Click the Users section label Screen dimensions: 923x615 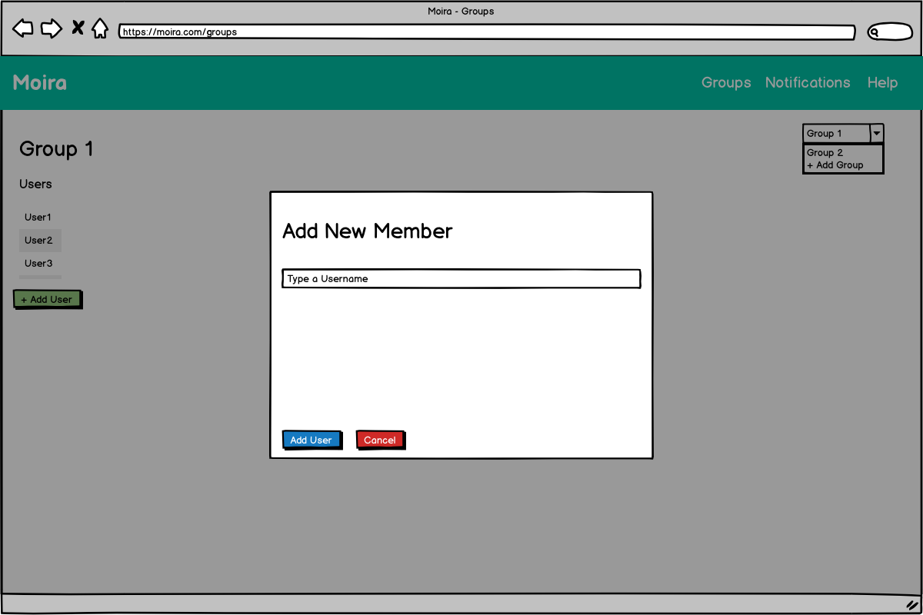coord(35,184)
